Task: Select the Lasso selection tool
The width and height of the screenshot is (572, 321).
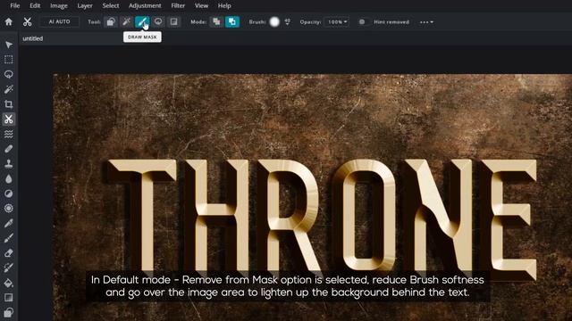Action: (9, 74)
